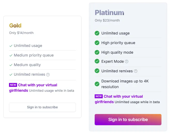Click green check icon for High priority queue
The height and width of the screenshot is (135, 171).
tap(97, 43)
